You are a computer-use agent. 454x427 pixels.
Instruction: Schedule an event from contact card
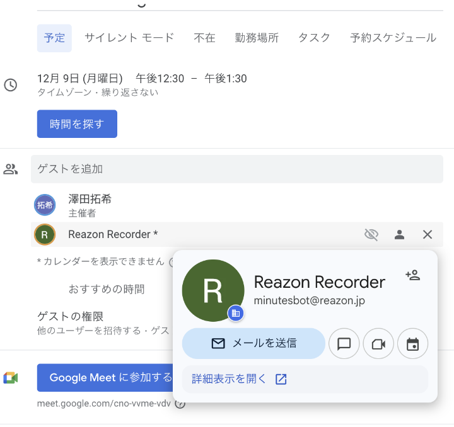(412, 343)
